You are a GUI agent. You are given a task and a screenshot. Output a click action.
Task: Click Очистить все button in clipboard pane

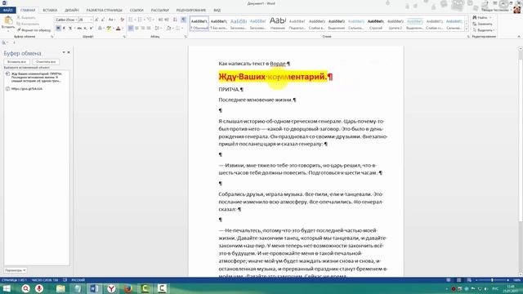(x=46, y=62)
